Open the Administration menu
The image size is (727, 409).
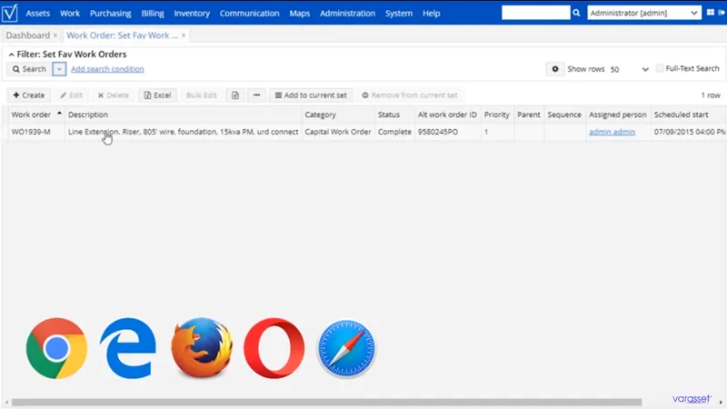pyautogui.click(x=347, y=14)
